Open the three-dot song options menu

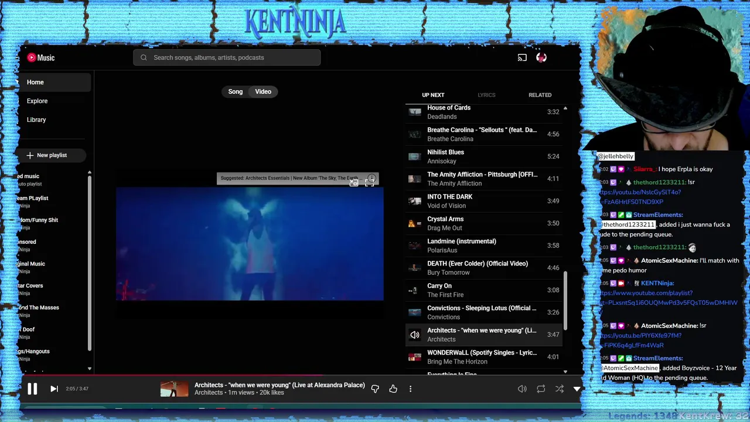pos(410,389)
